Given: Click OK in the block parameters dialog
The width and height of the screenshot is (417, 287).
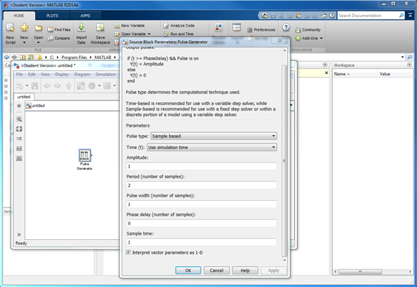Looking at the screenshot, I should [x=188, y=270].
